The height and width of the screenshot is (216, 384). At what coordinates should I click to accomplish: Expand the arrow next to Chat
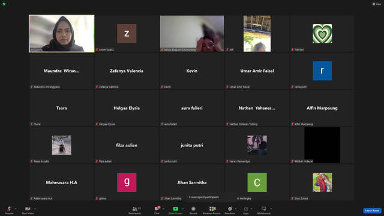pyautogui.click(x=163, y=209)
